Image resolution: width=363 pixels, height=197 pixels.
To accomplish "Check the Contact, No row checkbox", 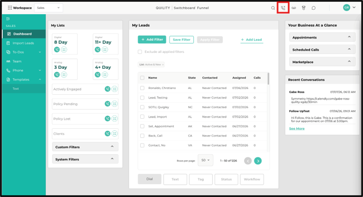I will tap(142, 145).
